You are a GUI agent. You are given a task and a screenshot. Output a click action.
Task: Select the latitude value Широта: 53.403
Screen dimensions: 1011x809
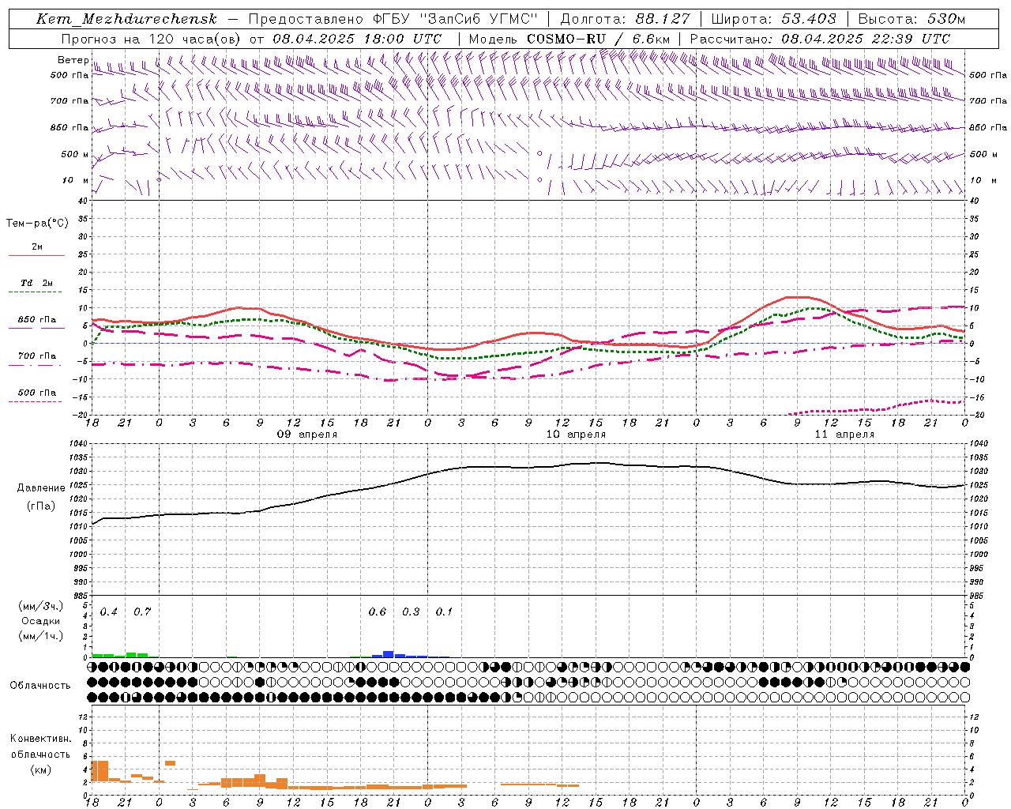tap(773, 19)
